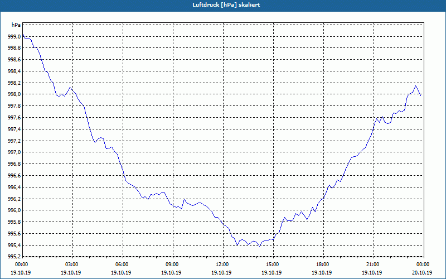Click the 997,8 y-axis value
The image size is (446, 279).
pyautogui.click(x=14, y=106)
